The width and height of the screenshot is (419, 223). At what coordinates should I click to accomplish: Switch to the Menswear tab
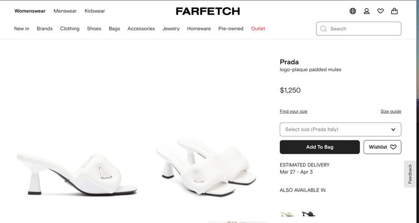[65, 11]
